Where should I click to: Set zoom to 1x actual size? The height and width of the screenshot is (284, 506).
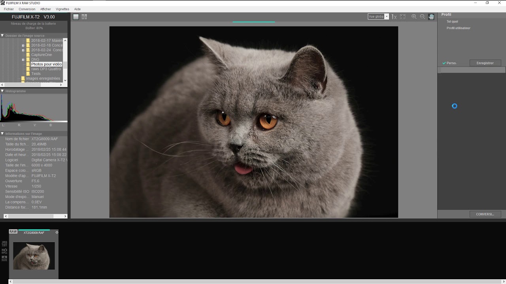point(394,17)
